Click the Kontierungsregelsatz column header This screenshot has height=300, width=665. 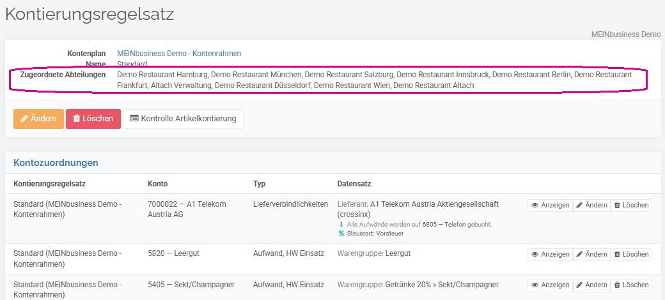[x=50, y=184]
